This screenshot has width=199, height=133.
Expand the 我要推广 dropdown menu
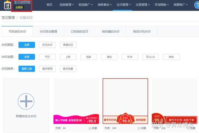(x=180, y=5)
